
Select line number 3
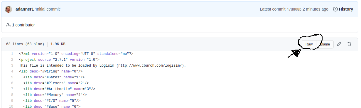(x=12, y=65)
